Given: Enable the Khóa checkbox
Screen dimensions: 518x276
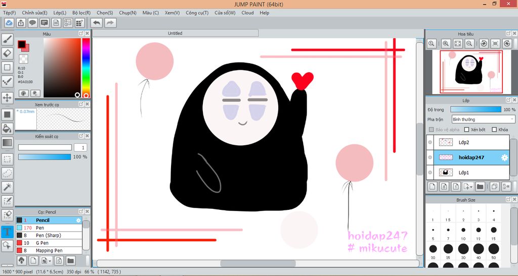Looking at the screenshot, I should point(494,130).
